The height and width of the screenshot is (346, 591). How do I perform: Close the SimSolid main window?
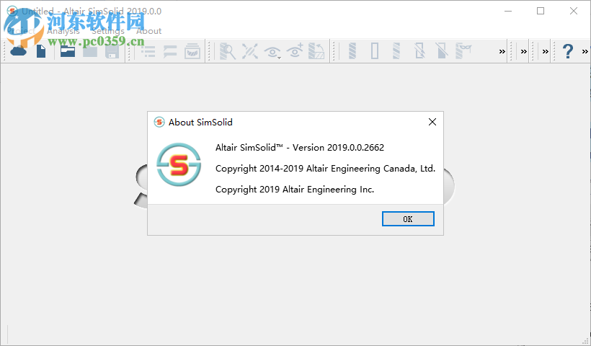[573, 11]
